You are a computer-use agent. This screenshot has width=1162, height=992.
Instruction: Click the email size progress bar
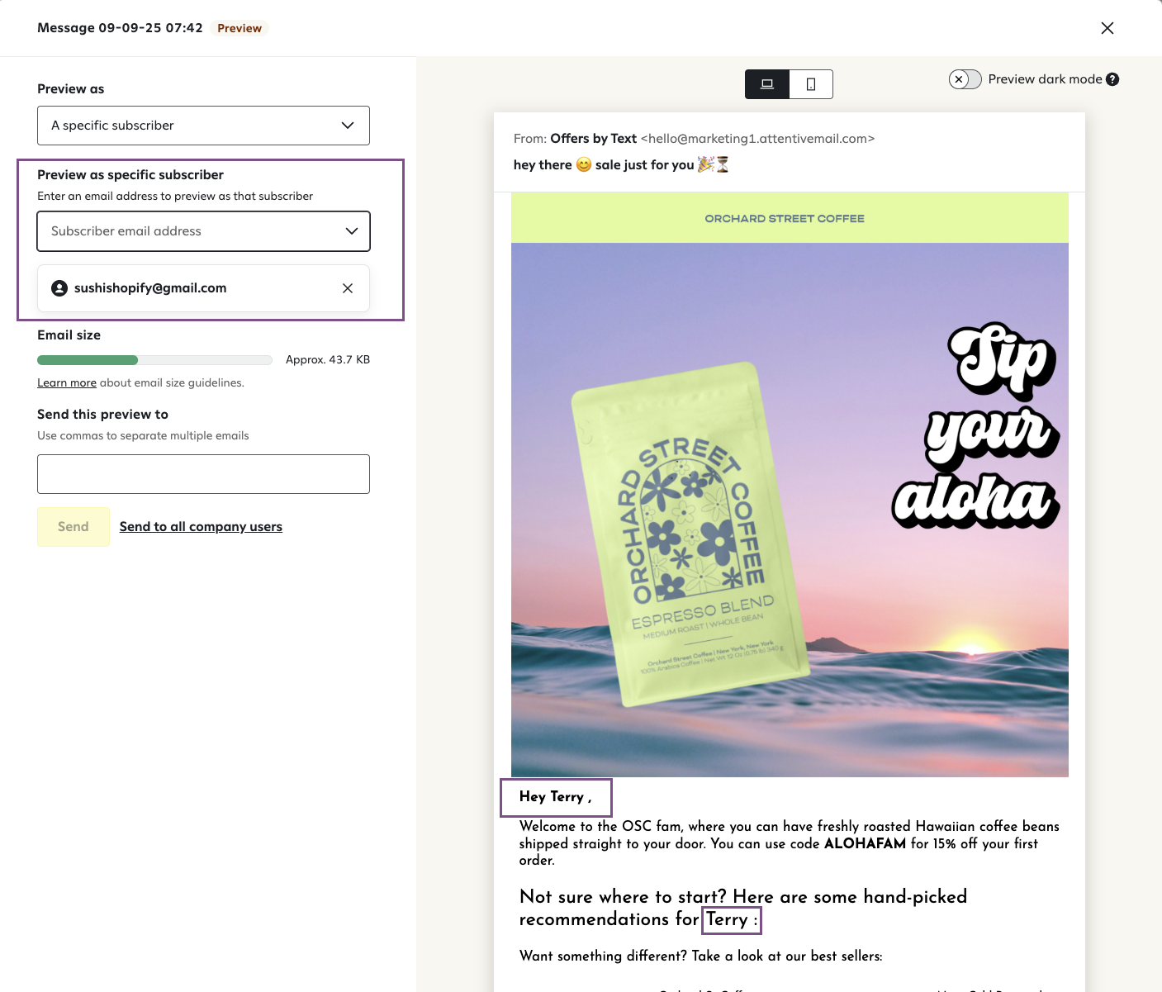click(154, 360)
